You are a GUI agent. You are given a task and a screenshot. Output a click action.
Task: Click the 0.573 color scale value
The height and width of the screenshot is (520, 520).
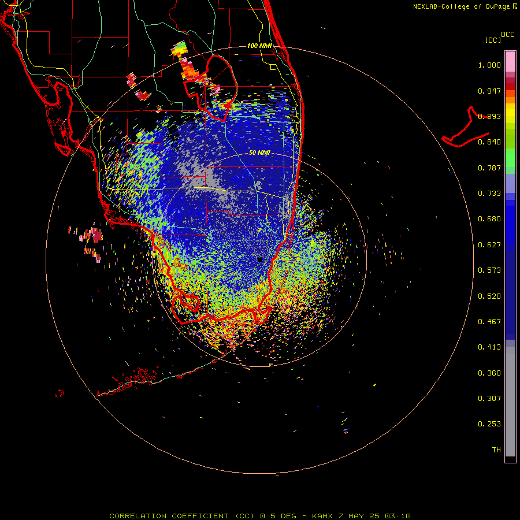(x=489, y=270)
